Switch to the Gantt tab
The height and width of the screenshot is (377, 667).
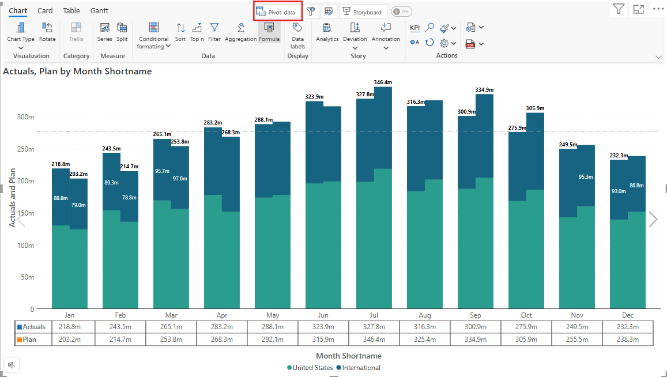coord(99,11)
